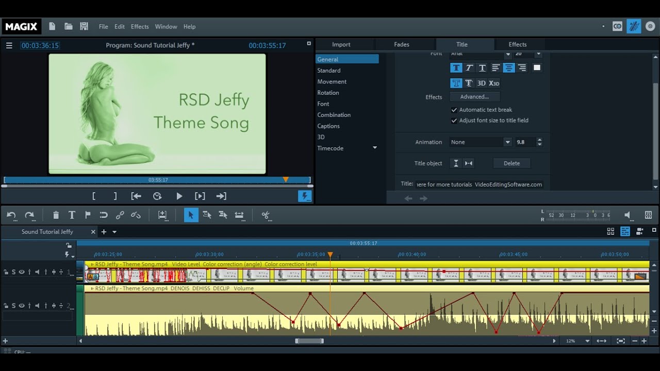Toggle italic text formatting

(x=469, y=68)
